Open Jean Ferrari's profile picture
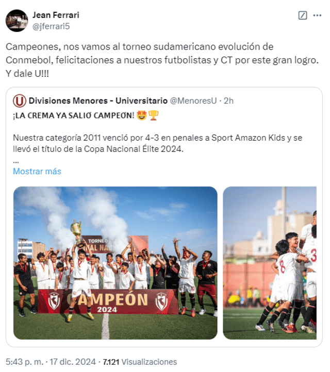Screen dimensions: 330x372 (16, 21)
